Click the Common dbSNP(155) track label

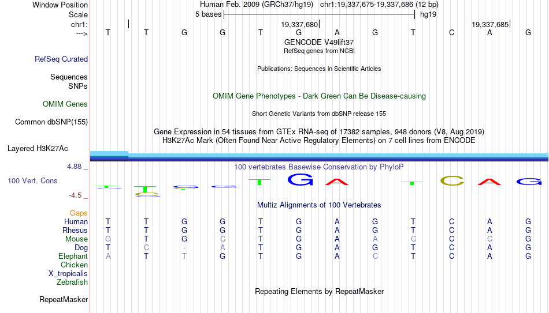[x=51, y=122]
